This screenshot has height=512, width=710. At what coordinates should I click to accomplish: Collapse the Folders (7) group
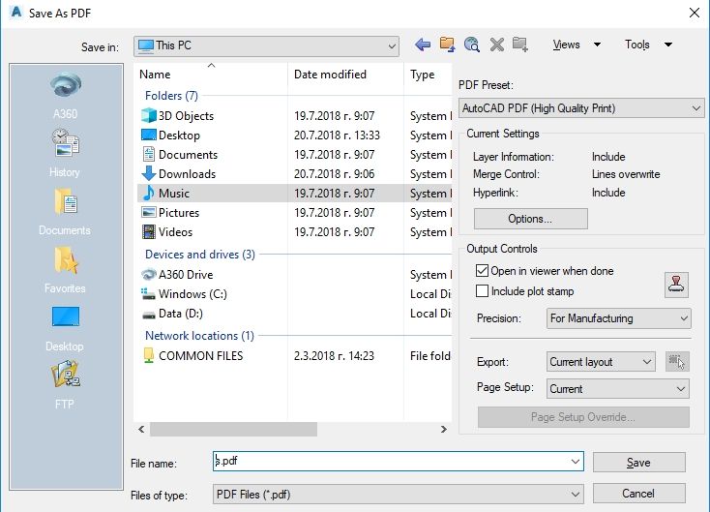pyautogui.click(x=171, y=96)
